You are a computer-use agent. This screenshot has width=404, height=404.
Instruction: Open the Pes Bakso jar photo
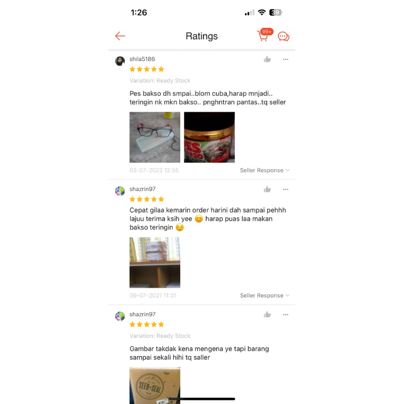tap(209, 137)
